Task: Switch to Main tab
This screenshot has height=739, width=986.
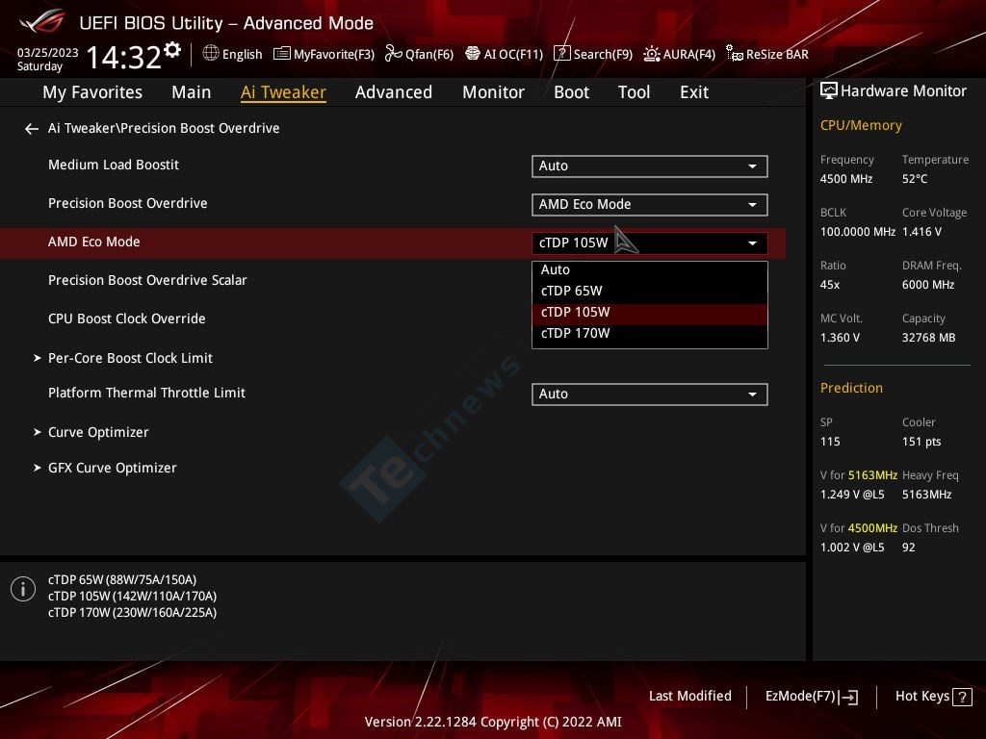Action: pos(192,92)
